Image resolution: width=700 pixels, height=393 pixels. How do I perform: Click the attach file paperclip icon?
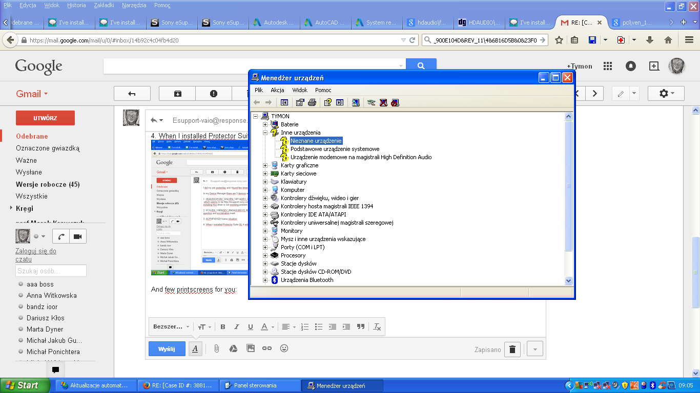216,348
